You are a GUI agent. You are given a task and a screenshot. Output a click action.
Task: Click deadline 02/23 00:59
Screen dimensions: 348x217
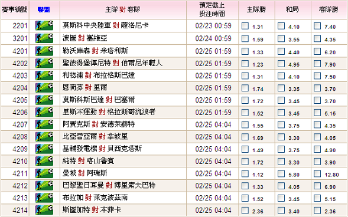(x=213, y=26)
